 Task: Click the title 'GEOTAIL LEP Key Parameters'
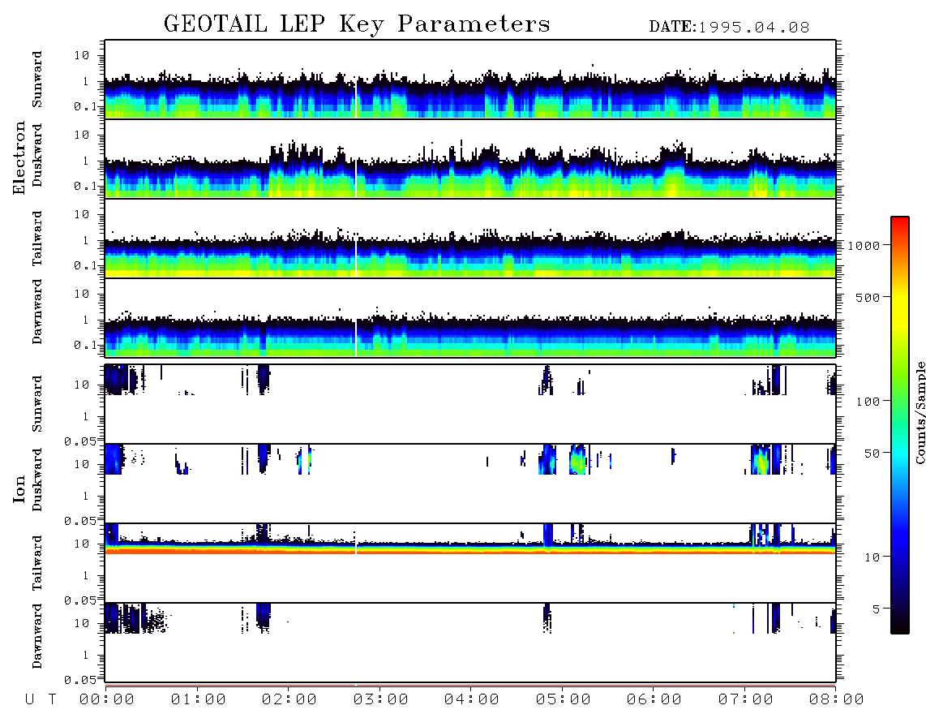(357, 24)
